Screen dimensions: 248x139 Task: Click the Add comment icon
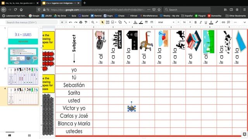[x=229, y=22]
